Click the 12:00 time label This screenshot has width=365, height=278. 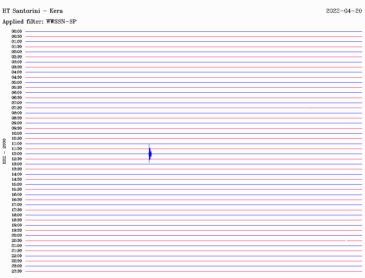[17, 154]
